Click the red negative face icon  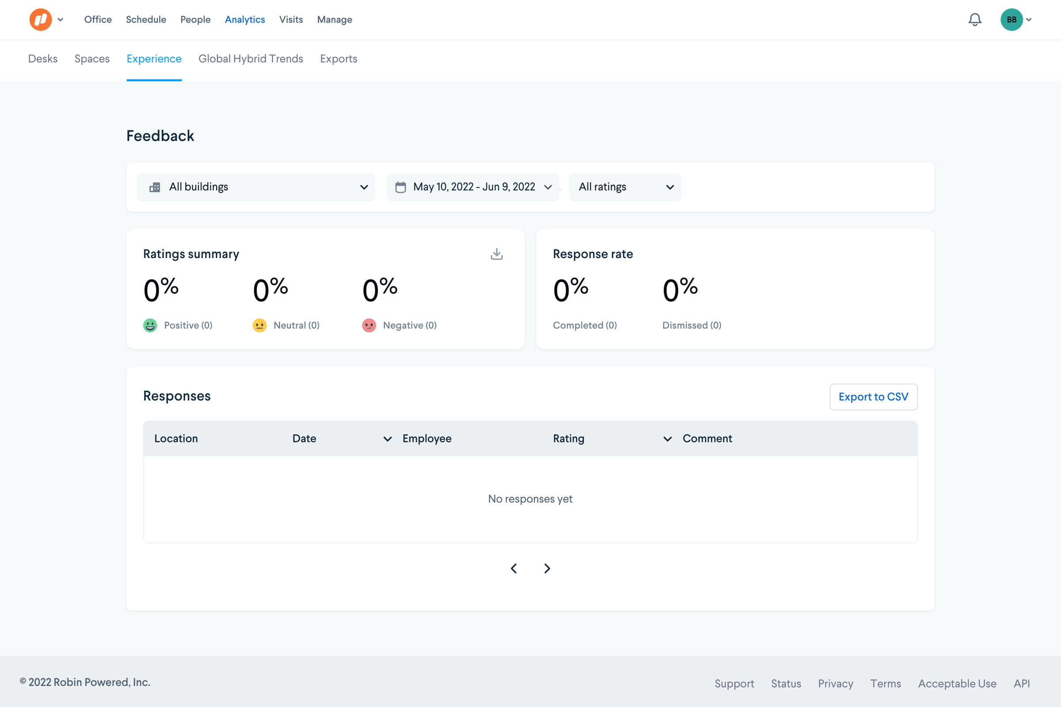(x=369, y=325)
